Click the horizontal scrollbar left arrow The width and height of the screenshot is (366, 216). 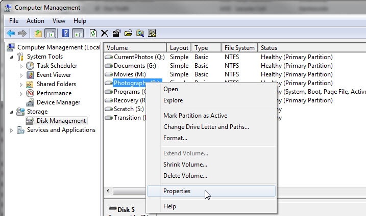(x=108, y=191)
